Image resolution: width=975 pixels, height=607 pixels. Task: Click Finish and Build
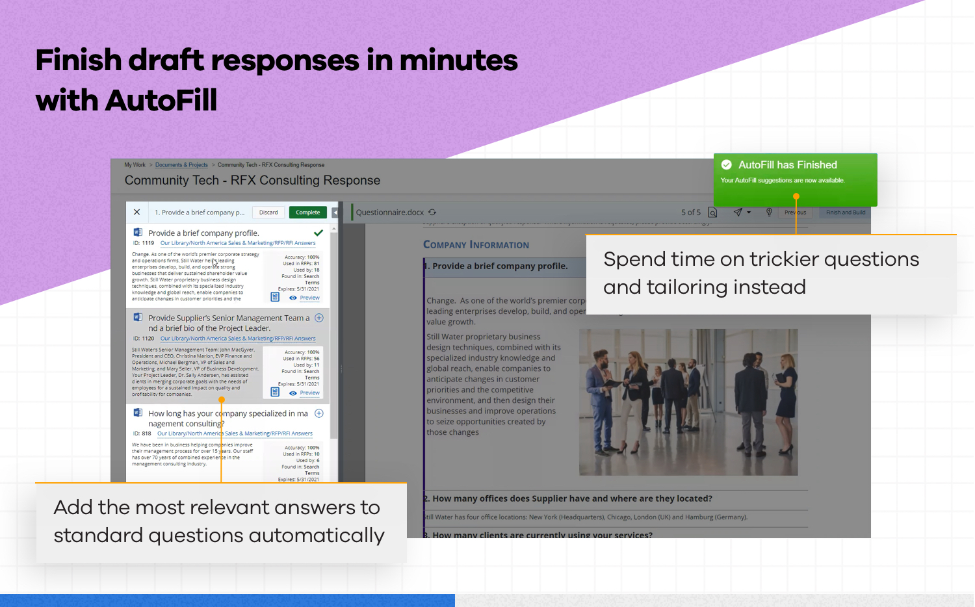(x=845, y=213)
